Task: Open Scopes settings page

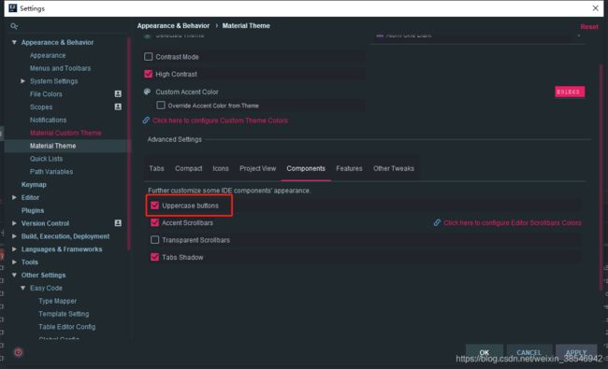Action: coord(41,106)
